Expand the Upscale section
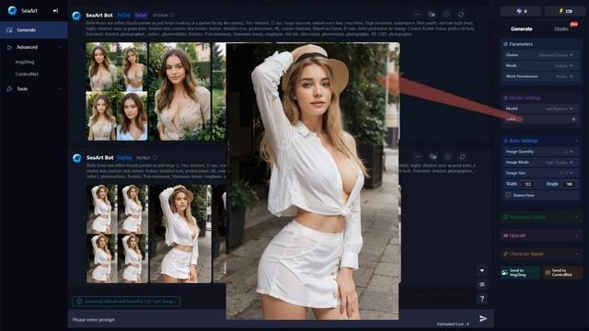Image resolution: width=589 pixels, height=331 pixels. click(541, 235)
